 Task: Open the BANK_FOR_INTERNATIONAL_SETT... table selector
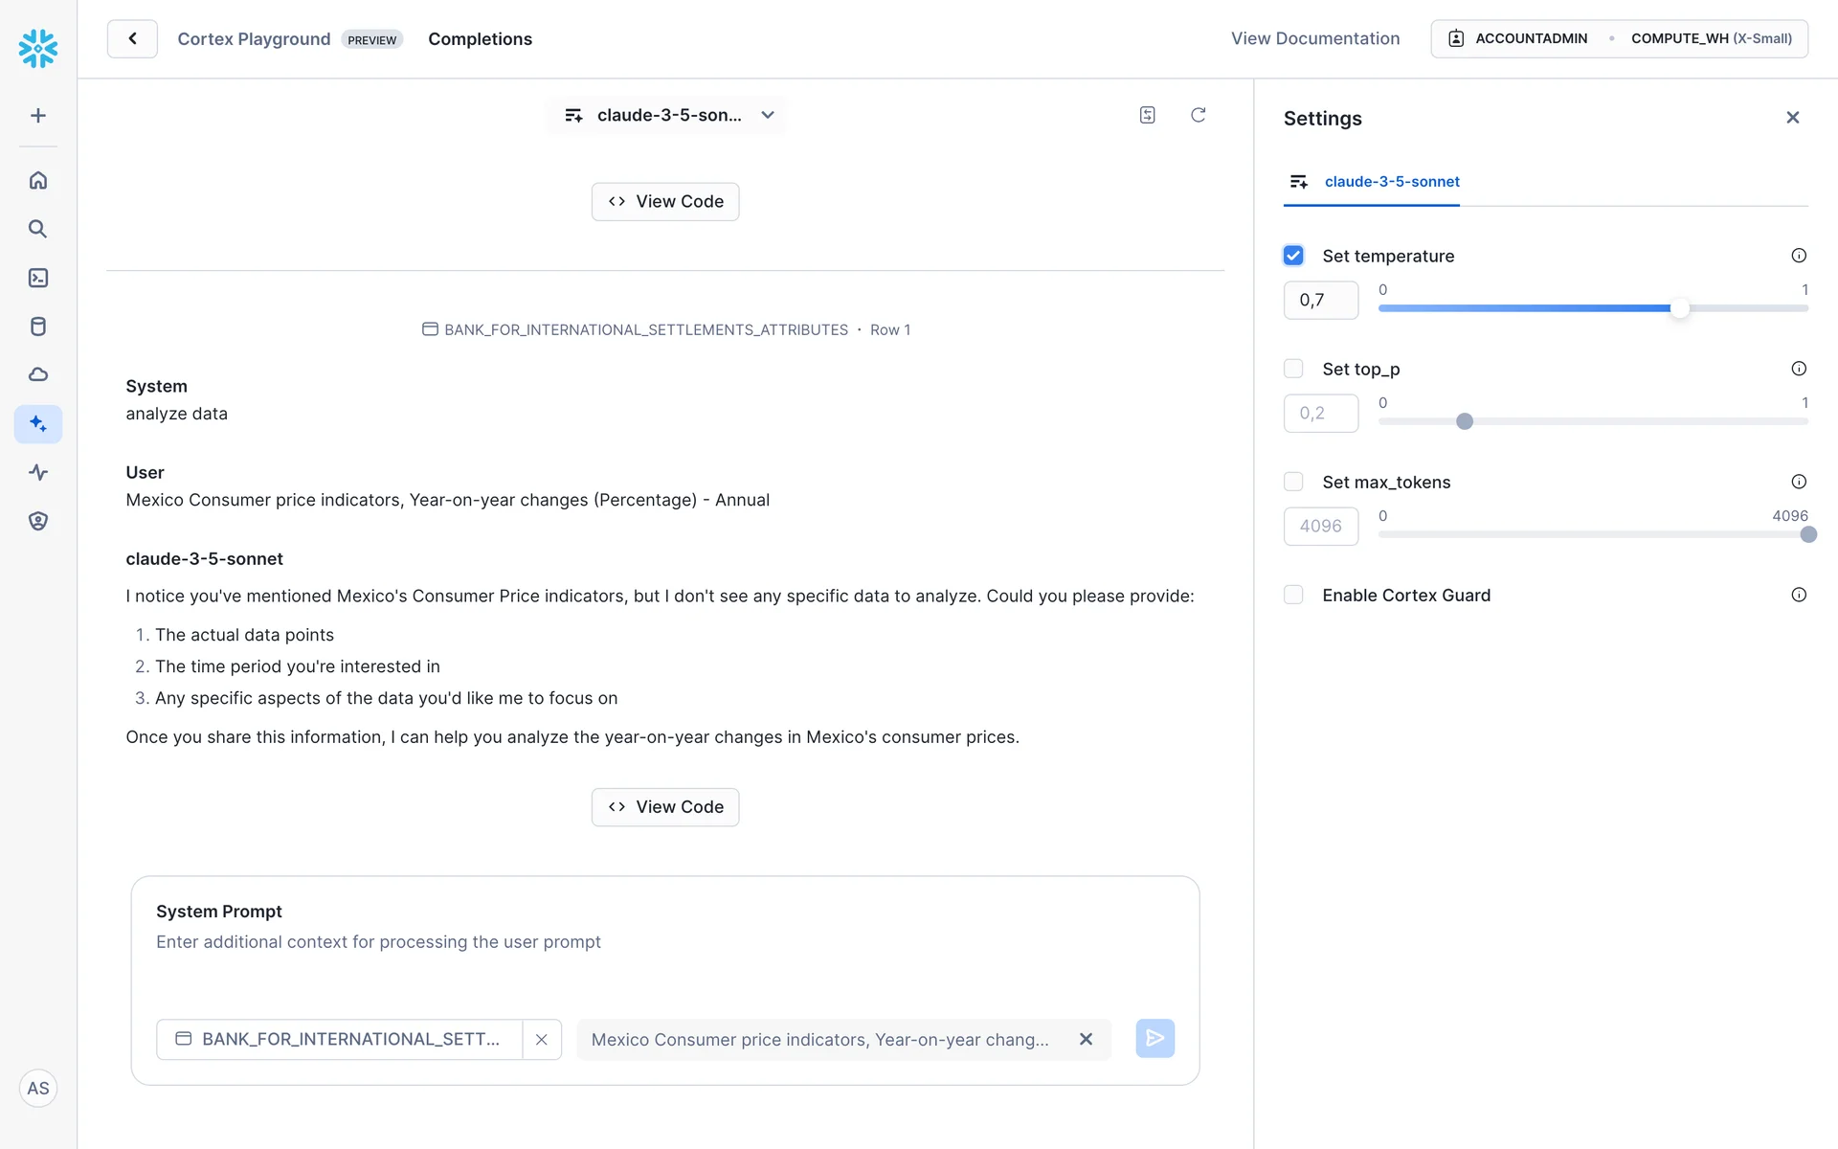(340, 1039)
